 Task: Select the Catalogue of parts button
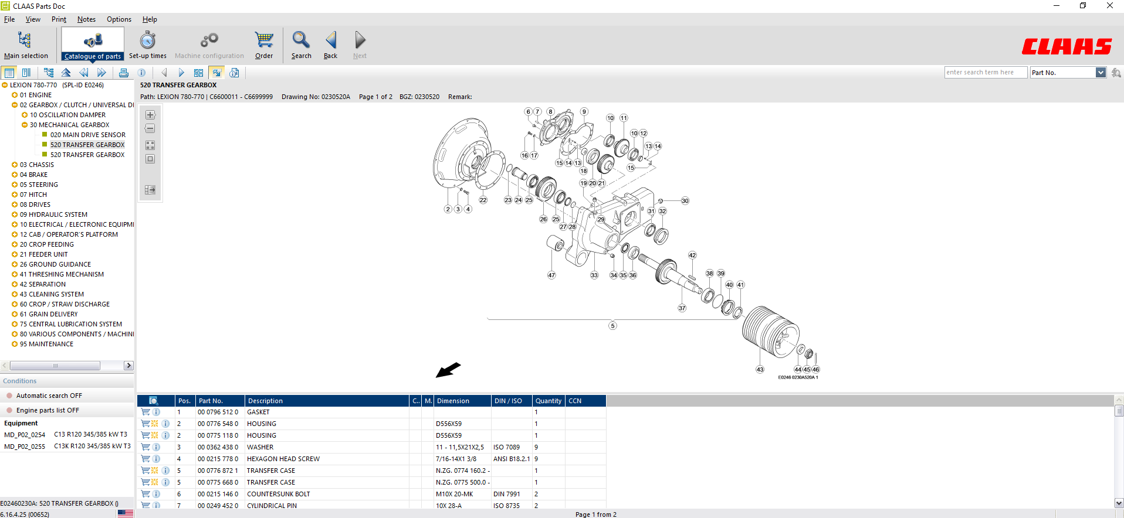pyautogui.click(x=93, y=44)
